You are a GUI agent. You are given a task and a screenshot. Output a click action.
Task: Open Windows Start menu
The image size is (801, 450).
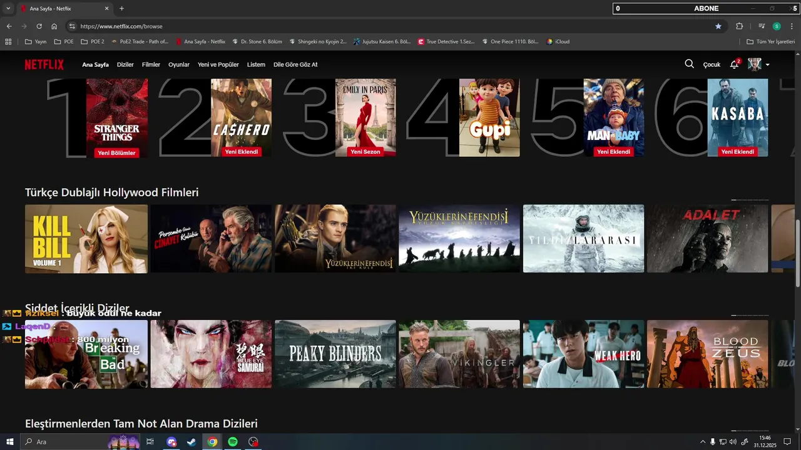click(10, 442)
